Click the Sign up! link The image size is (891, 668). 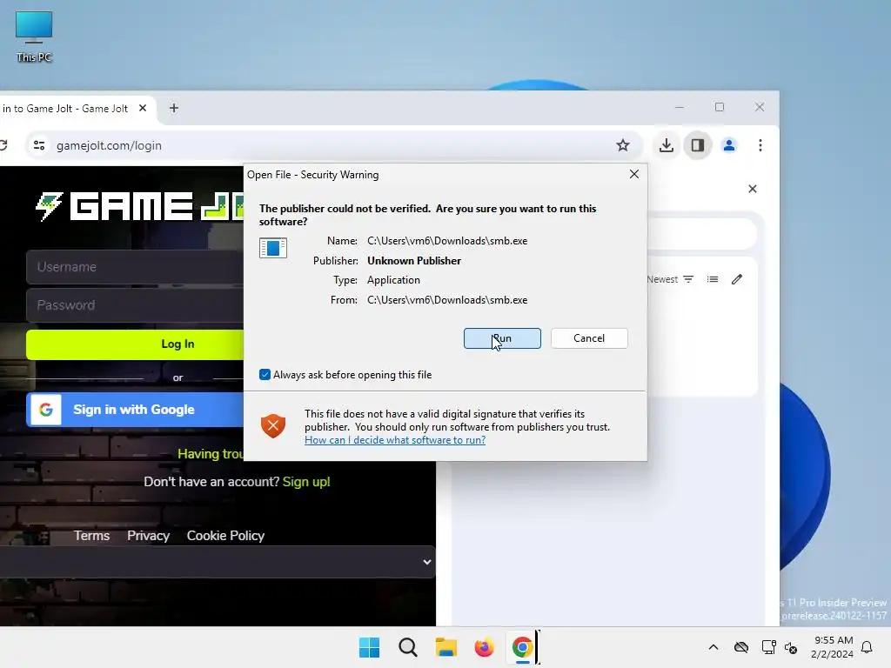tap(306, 482)
